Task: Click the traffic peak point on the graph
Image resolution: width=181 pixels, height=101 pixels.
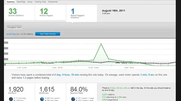Action: (101, 44)
